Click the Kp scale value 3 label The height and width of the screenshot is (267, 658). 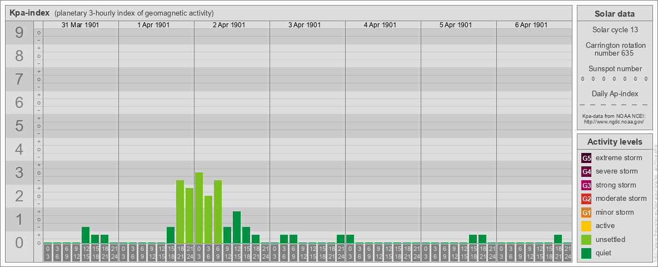click(19, 172)
